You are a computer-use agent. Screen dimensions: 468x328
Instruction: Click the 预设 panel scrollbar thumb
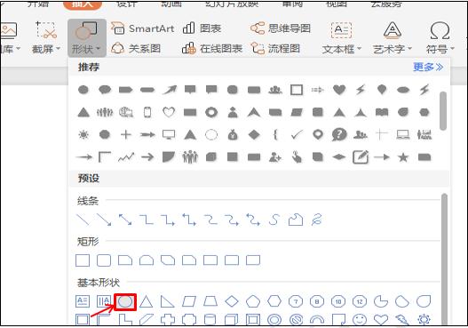[444, 259]
